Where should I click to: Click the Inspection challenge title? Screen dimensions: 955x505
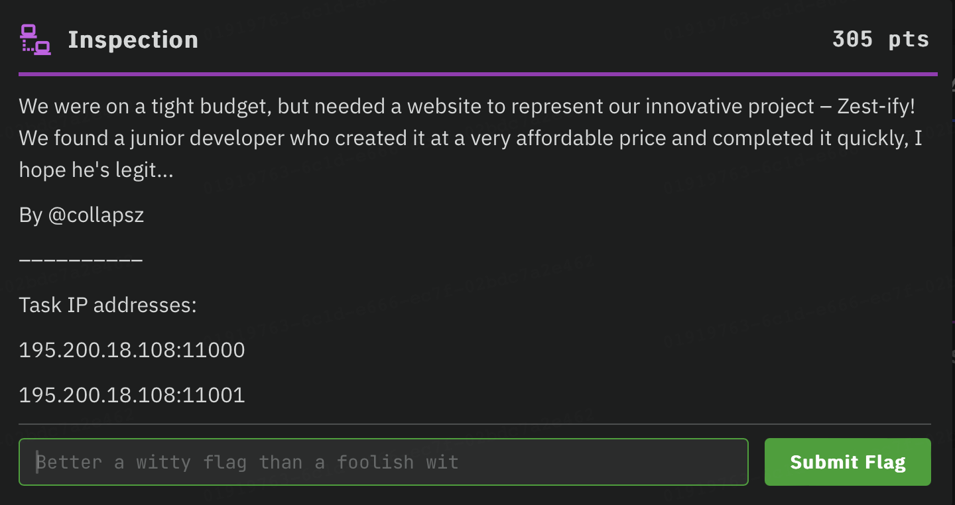pos(133,40)
